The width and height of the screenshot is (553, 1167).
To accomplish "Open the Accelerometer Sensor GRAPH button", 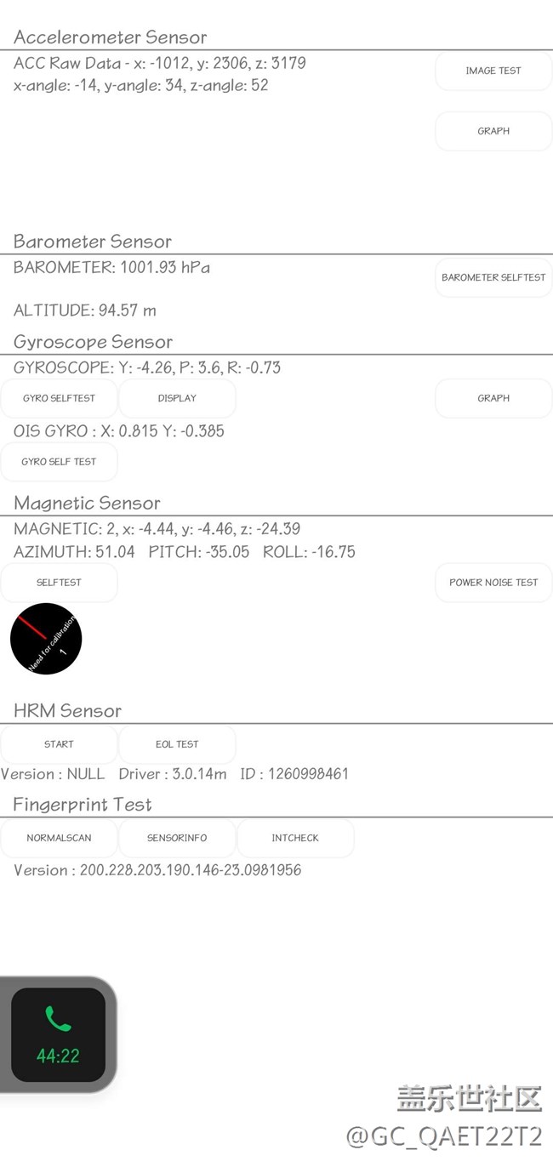I will (x=493, y=131).
